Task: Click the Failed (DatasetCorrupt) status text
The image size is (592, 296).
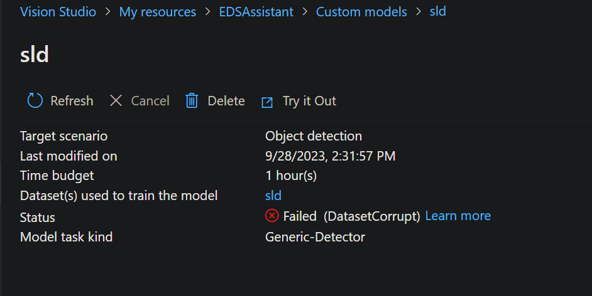Action: [x=351, y=216]
